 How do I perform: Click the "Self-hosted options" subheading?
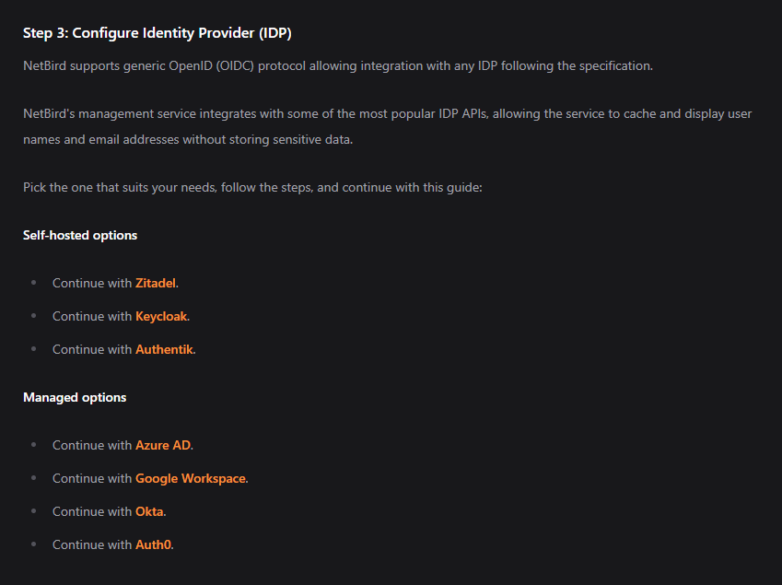80,235
